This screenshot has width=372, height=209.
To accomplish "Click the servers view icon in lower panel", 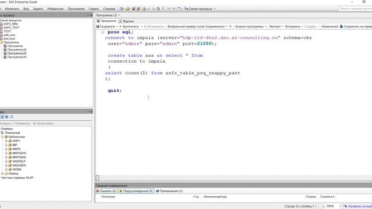I will [2, 117].
